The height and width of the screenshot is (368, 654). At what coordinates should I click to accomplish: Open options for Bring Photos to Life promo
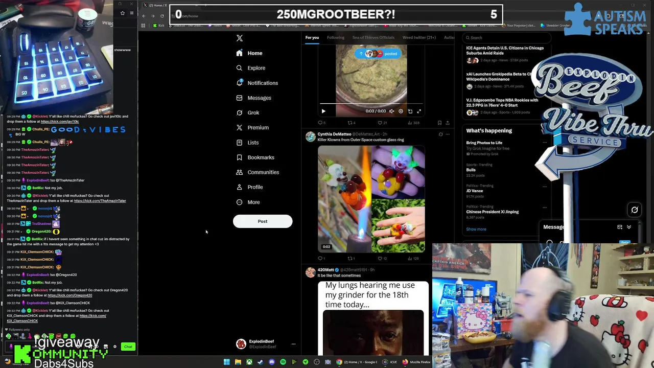pyautogui.click(x=545, y=143)
